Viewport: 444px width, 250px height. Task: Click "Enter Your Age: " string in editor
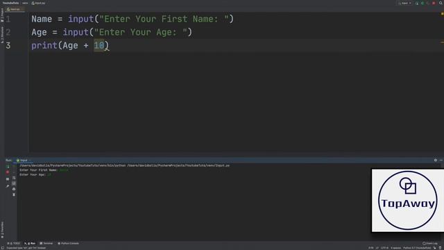pos(140,33)
